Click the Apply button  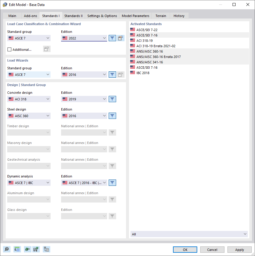(239, 249)
